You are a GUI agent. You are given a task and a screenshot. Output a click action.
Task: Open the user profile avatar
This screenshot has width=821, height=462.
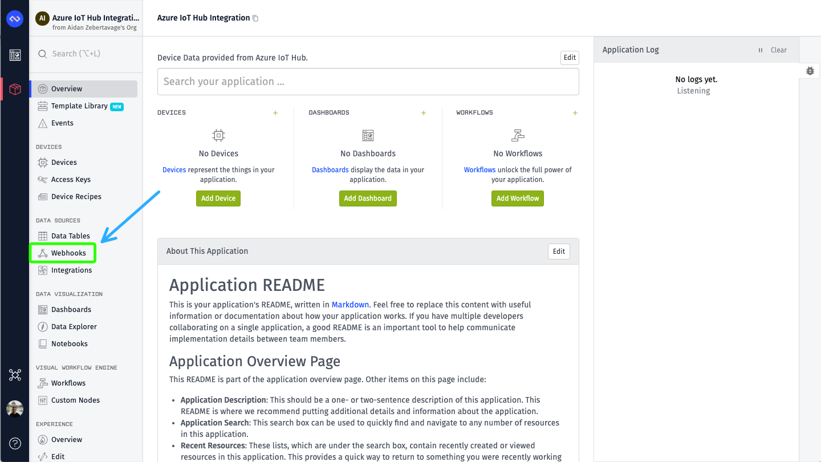point(15,409)
